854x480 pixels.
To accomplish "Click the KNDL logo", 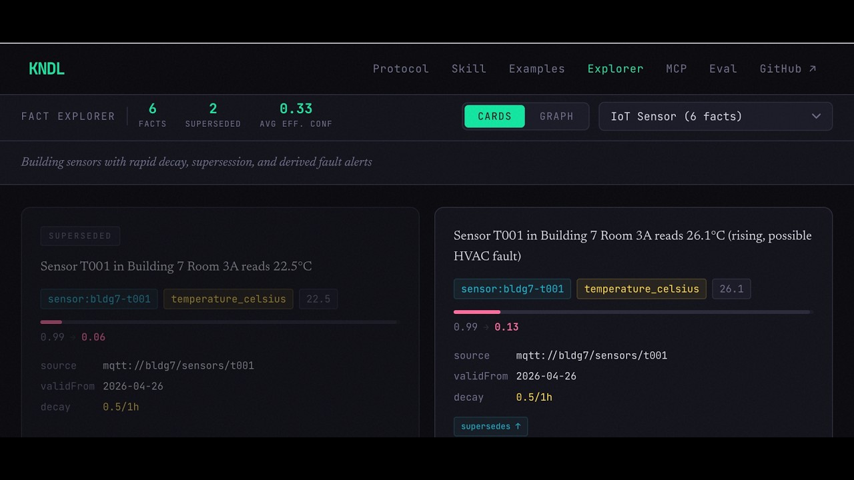I will point(47,69).
